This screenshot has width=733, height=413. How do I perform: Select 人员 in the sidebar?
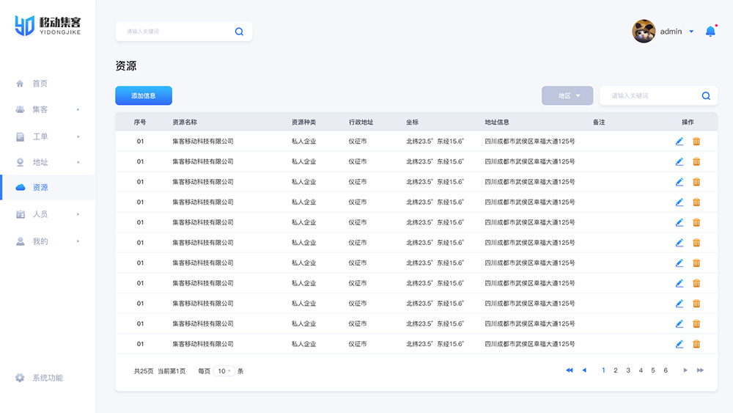(x=40, y=214)
